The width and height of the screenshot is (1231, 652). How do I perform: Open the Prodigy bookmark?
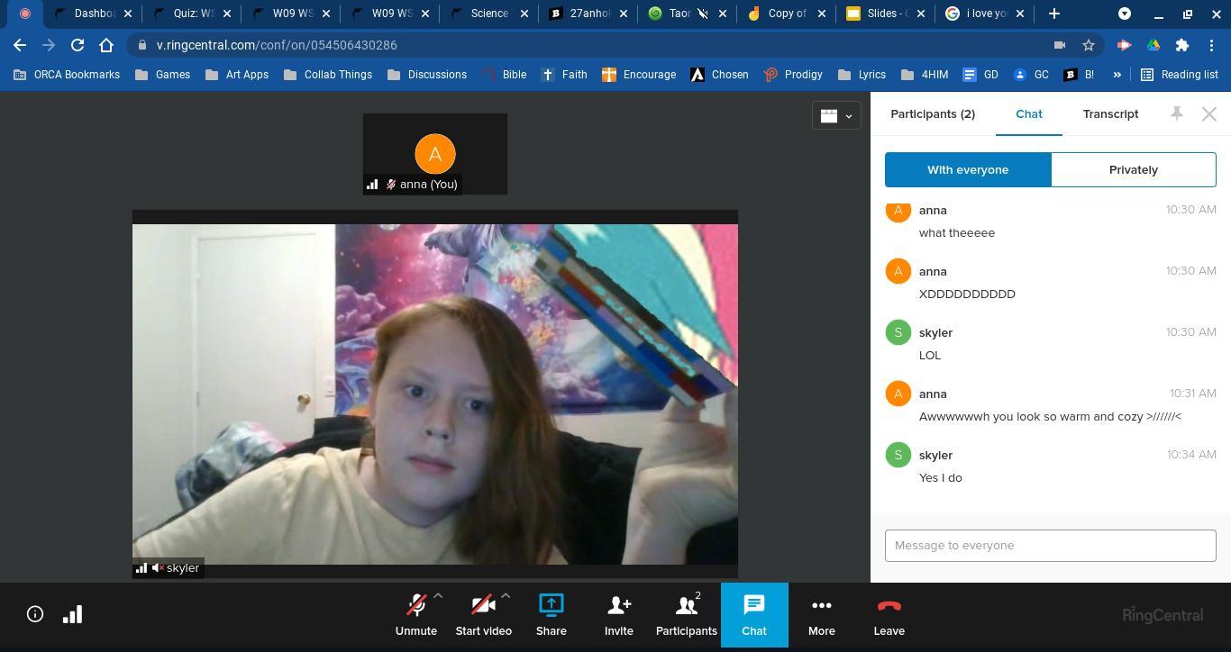point(793,75)
